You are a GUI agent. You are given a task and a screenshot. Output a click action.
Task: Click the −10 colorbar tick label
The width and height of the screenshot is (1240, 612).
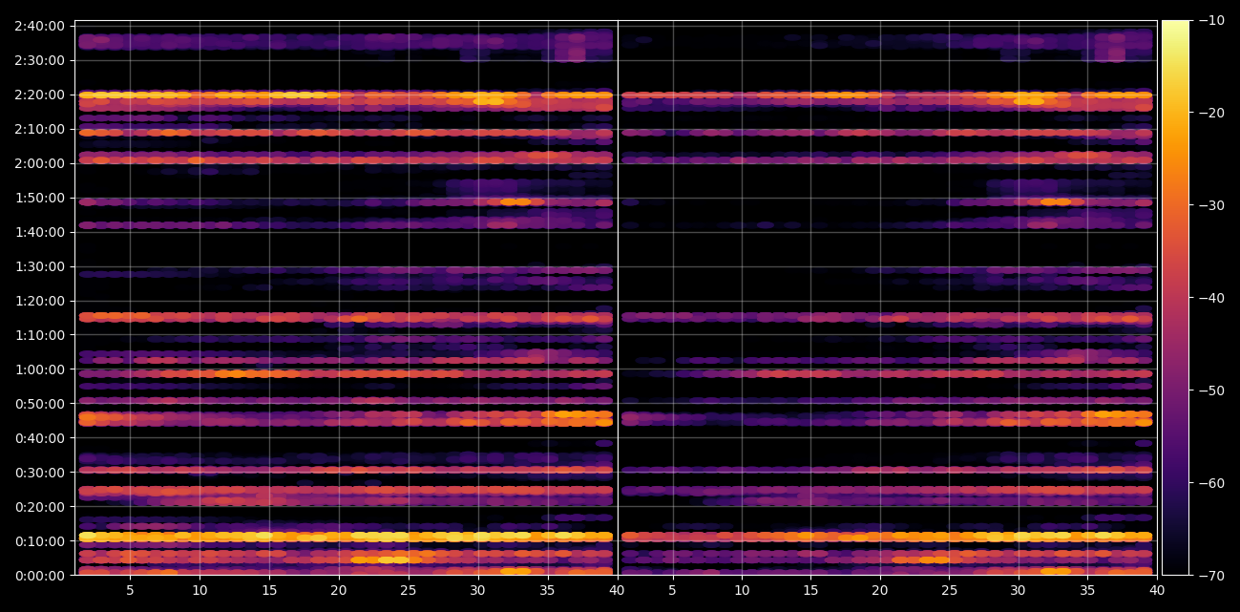coord(1209,20)
